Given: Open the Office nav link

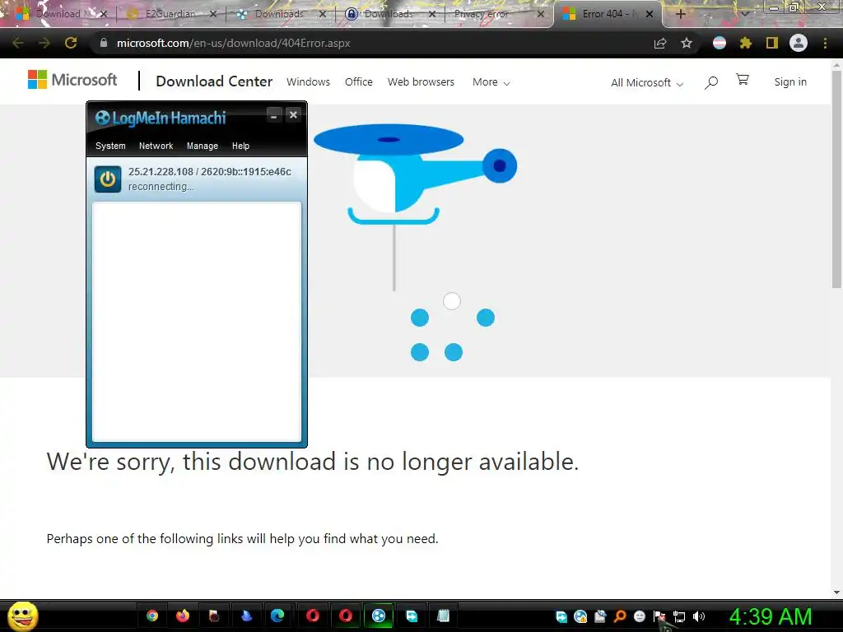Looking at the screenshot, I should tap(359, 81).
